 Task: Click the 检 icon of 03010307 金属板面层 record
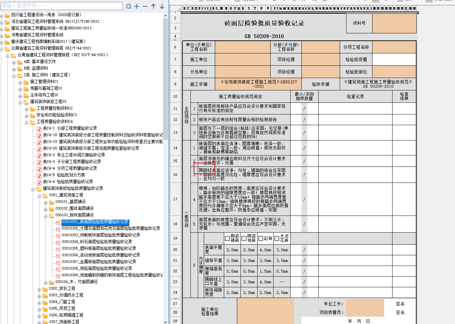(58, 262)
